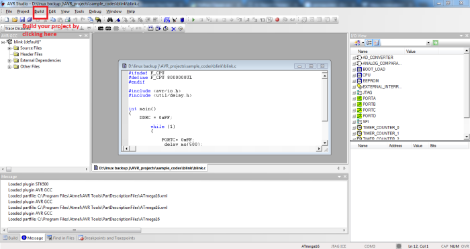Click the blue grid icon in main toolbar
The width and height of the screenshot is (470, 249).
point(167,19)
